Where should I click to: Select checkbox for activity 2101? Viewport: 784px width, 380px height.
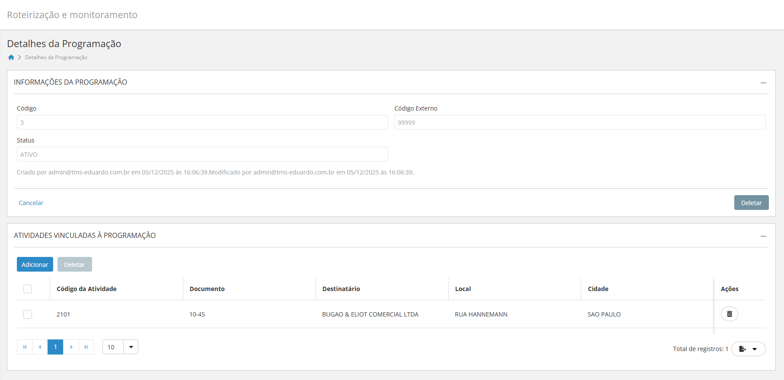(28, 314)
